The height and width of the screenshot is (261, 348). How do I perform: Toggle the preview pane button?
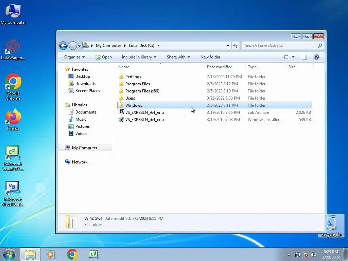tap(304, 57)
